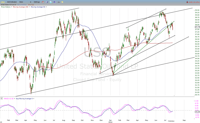Image resolution: width=200 pixels, height=123 pixels.
Task: Click the 2014 year label on the time axis
Action: (110, 122)
